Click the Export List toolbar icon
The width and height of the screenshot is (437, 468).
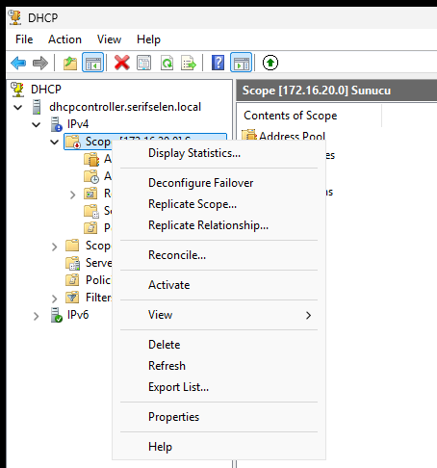[189, 63]
